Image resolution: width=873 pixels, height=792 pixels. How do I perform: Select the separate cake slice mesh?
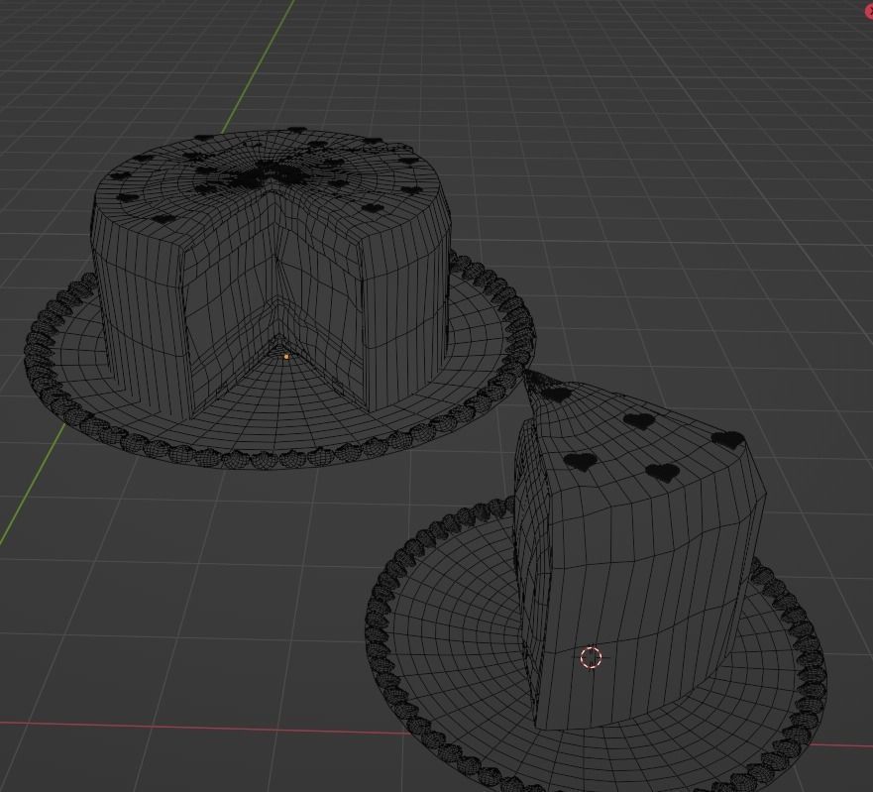639,548
